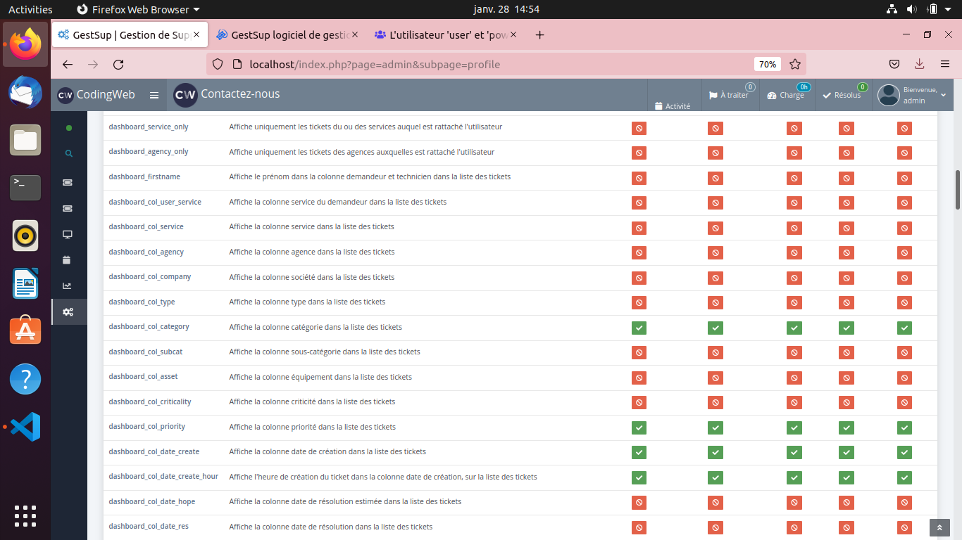This screenshot has width=962, height=540.
Task: Open the administration gears icon in sidebar
Action: (68, 311)
